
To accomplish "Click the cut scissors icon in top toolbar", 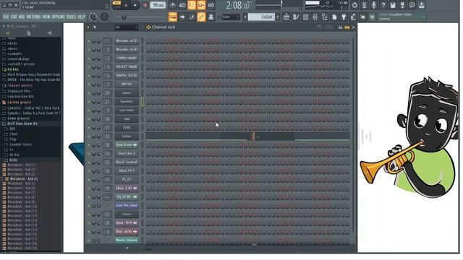I will click(x=364, y=5).
